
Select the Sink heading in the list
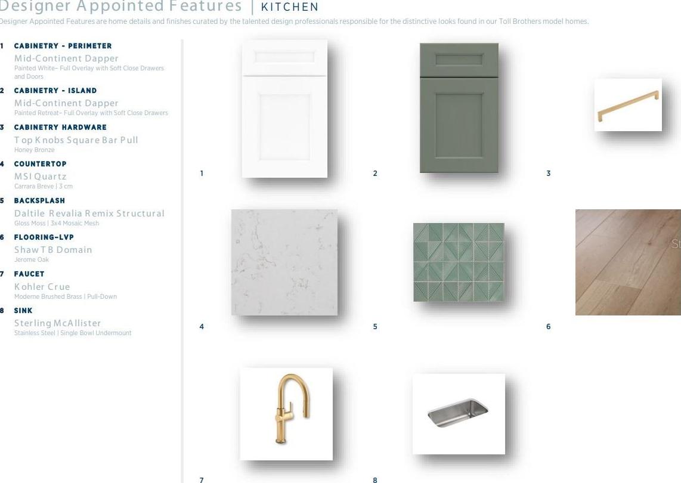(x=23, y=311)
